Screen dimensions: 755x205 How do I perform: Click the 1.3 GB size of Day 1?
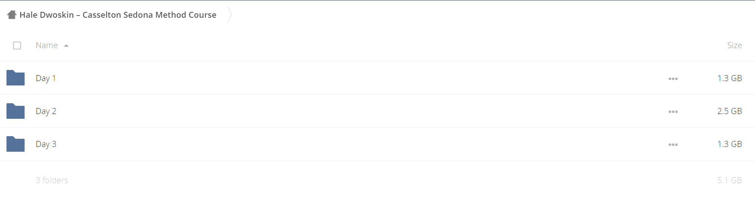tap(729, 78)
